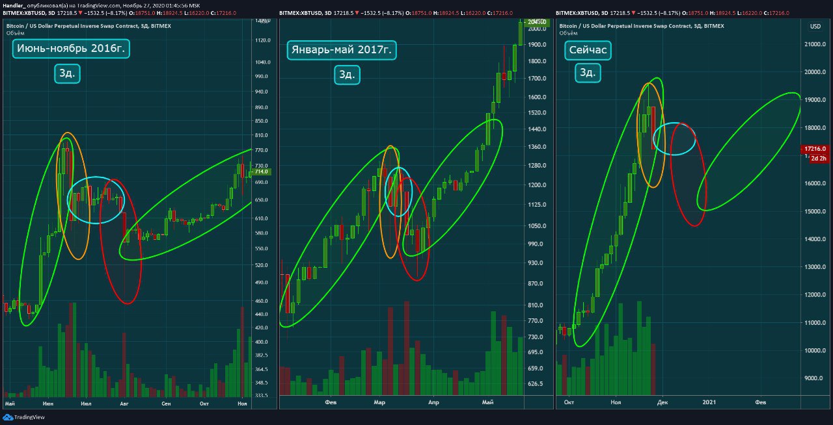Click the 626.5 price on middle chart axis

pos(536,384)
